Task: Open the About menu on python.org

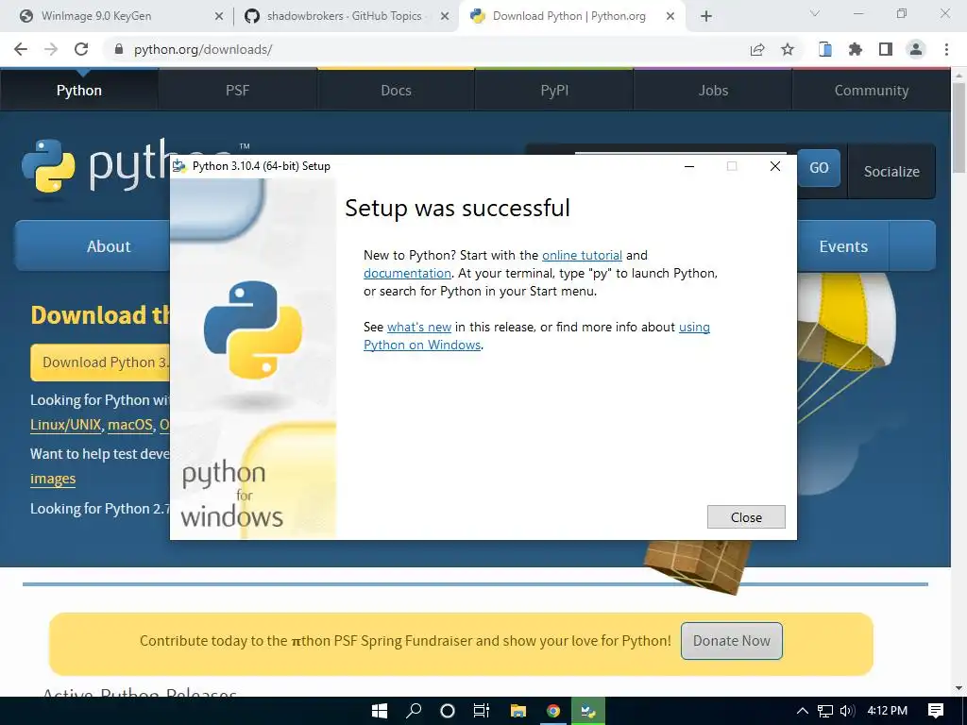Action: pos(108,246)
